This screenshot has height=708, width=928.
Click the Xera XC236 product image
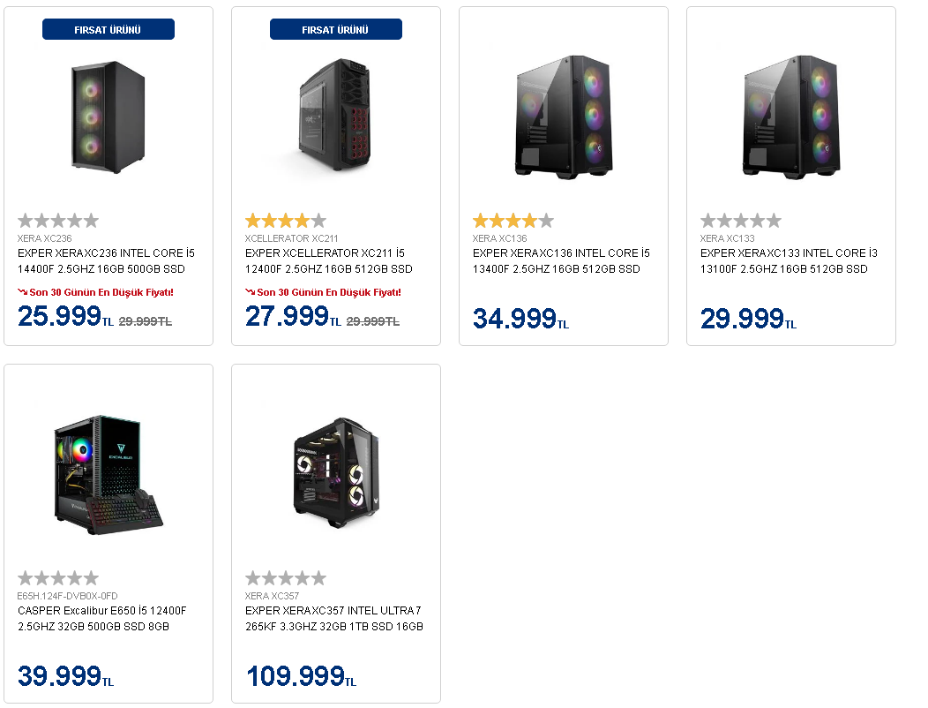(108, 118)
